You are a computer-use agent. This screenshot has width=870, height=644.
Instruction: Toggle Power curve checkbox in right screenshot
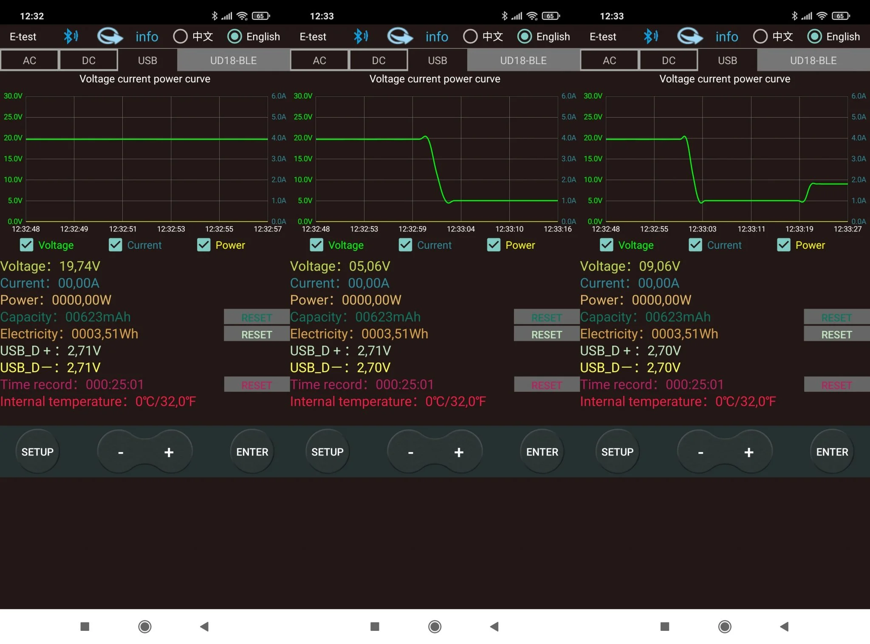[783, 245]
